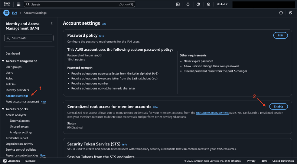This screenshot has width=297, height=164.
Task: Click the IAM breadcrumb link
Action: [x=14, y=13]
